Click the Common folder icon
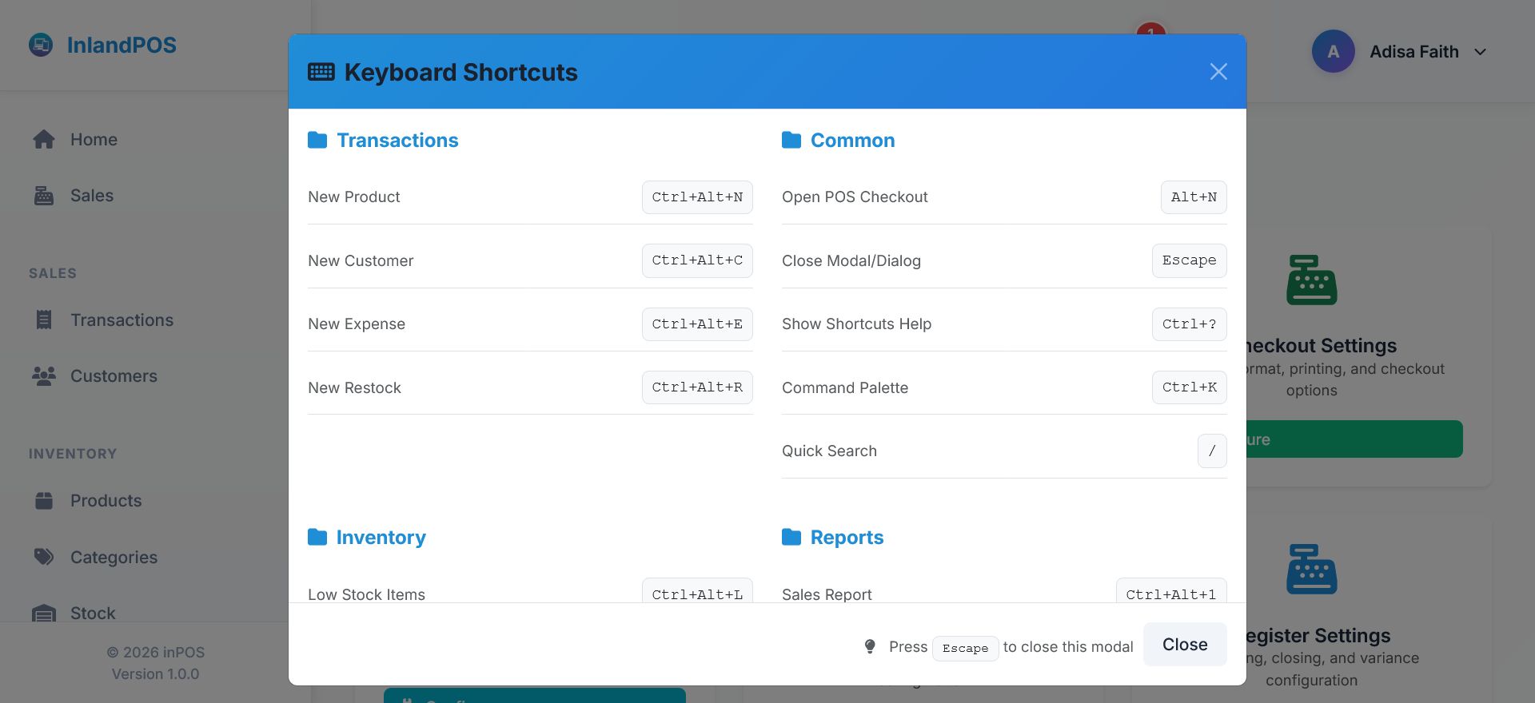This screenshot has width=1535, height=703. click(791, 141)
